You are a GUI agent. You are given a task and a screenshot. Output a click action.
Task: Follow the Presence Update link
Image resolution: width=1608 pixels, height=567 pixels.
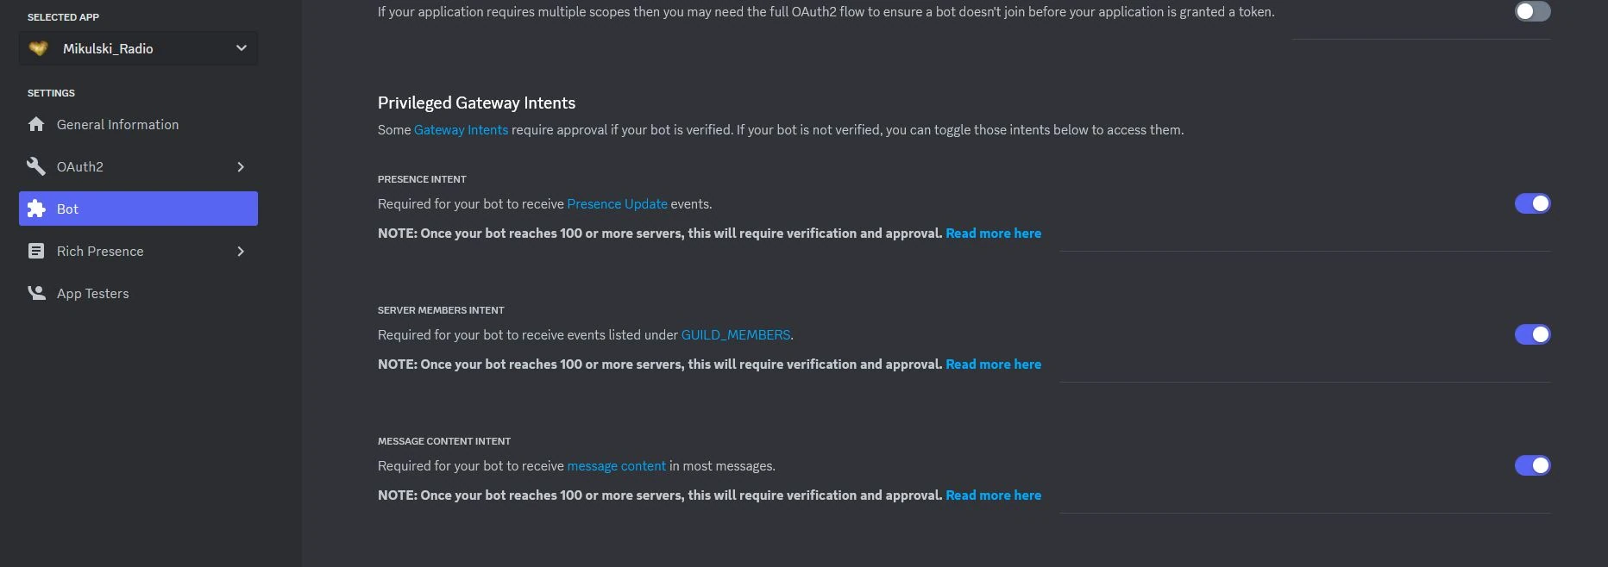(617, 204)
